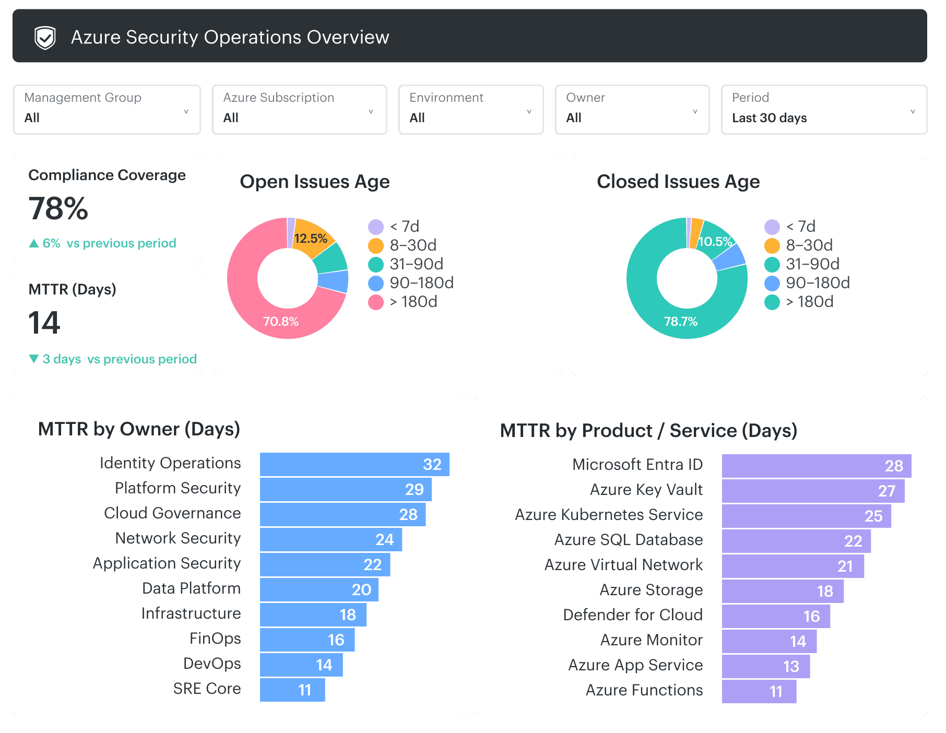Toggle '31–90d' legend swatch in Closed Issues Age
946x733 pixels.
(x=772, y=264)
